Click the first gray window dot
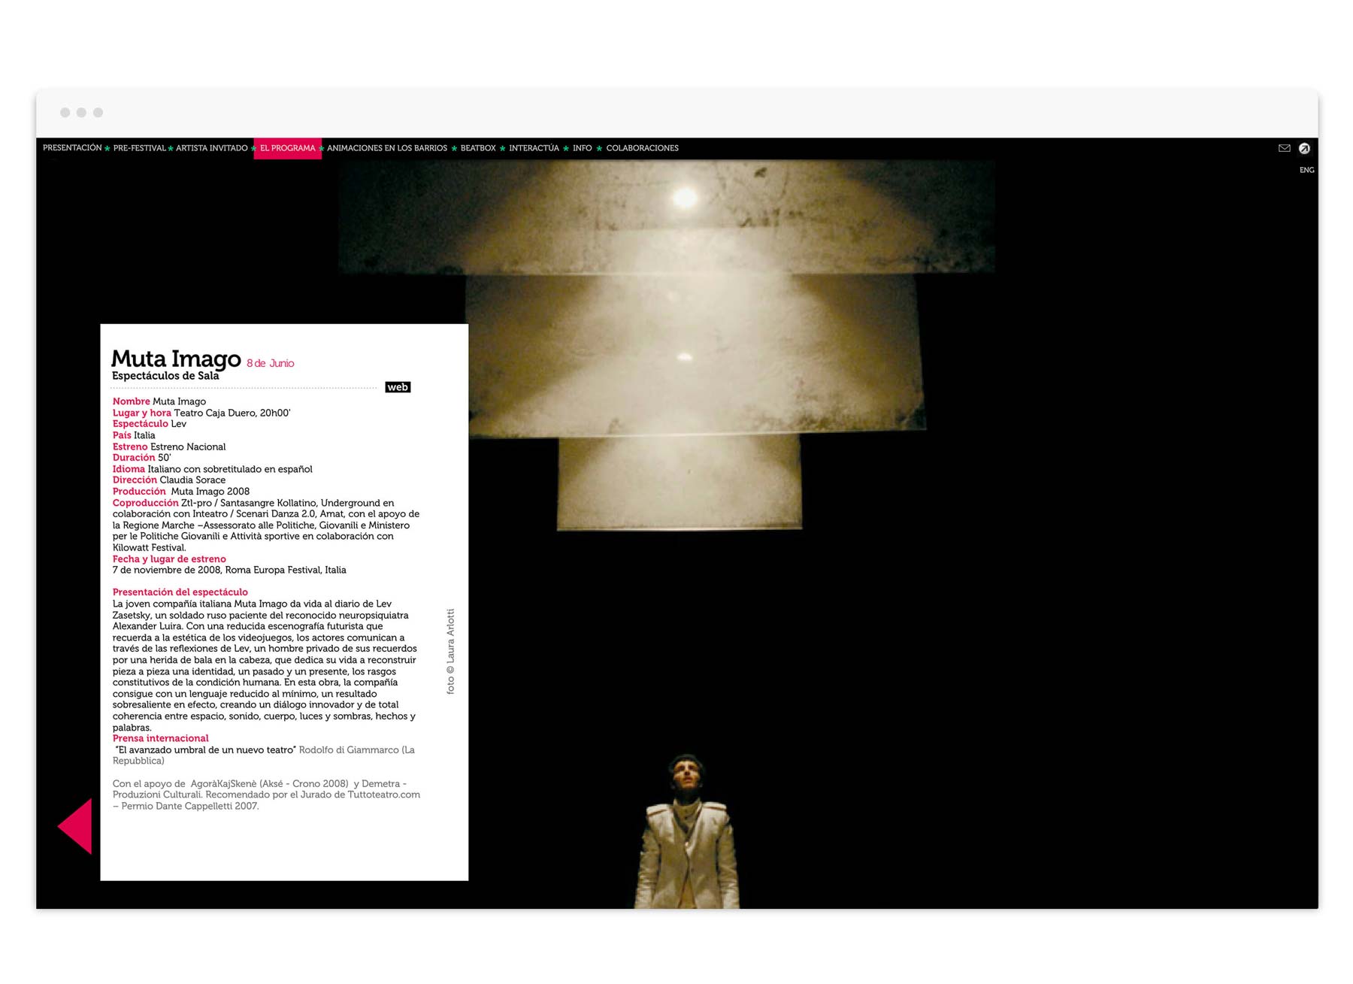This screenshot has width=1353, height=984. pyautogui.click(x=65, y=113)
